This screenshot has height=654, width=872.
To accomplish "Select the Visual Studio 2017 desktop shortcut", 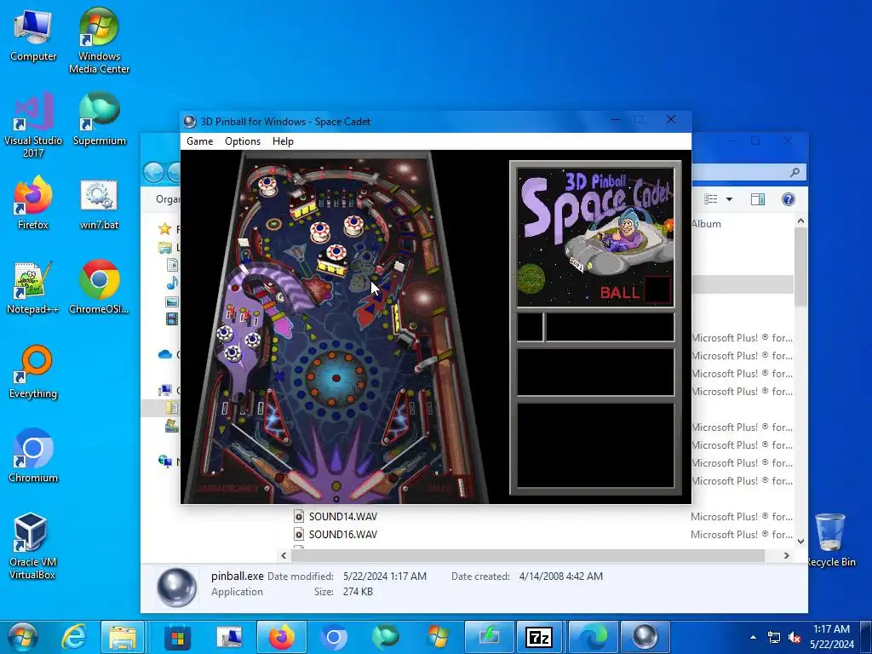I will (33, 126).
